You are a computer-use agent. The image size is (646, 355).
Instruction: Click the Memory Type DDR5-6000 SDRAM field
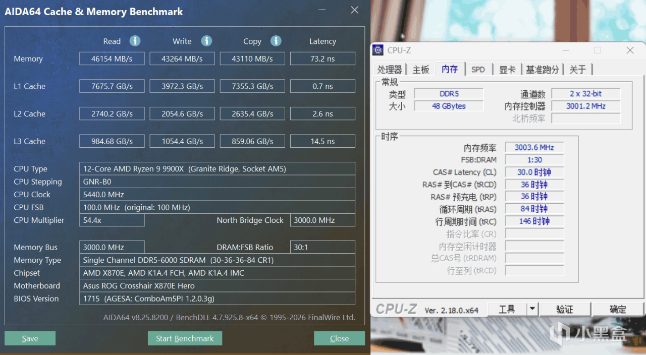(217, 260)
